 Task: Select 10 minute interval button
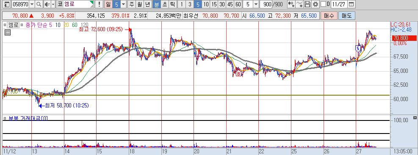point(206,4)
